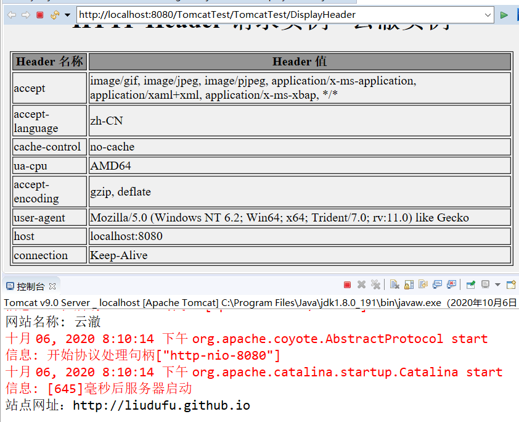Viewport: 519px width, 422px height.
Task: Toggle console Scroll Lock
Action: pyautogui.click(x=409, y=284)
